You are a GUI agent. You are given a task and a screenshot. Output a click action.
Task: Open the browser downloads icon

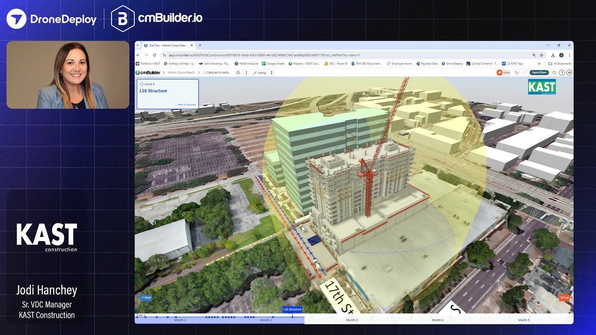click(553, 55)
